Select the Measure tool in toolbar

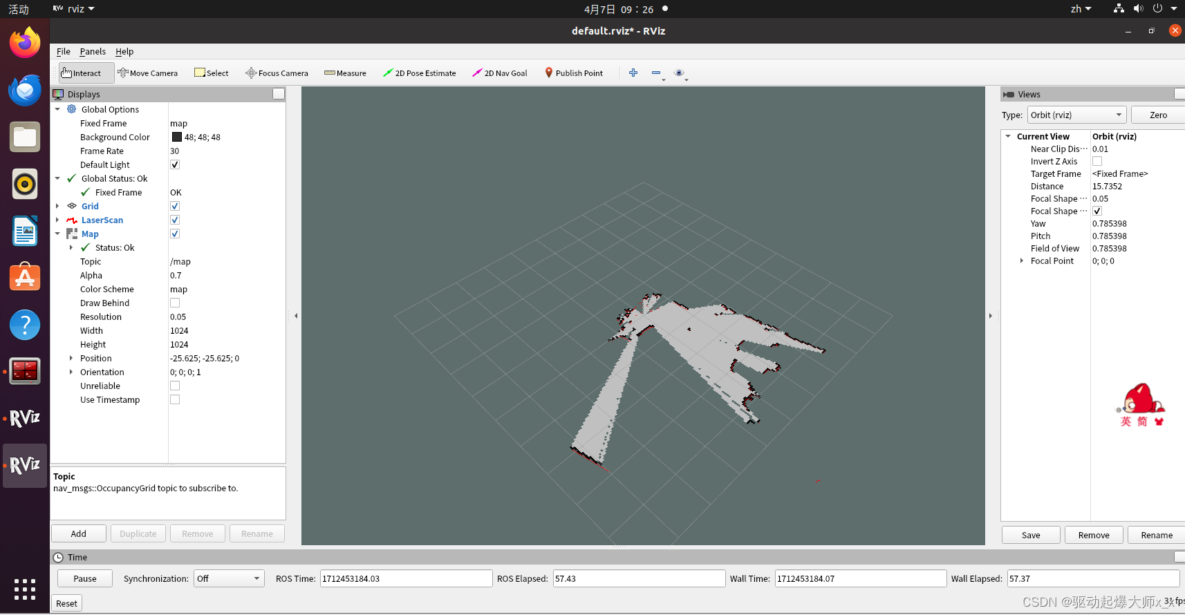coord(345,73)
